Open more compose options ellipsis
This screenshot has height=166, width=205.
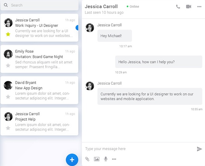(x=114, y=159)
